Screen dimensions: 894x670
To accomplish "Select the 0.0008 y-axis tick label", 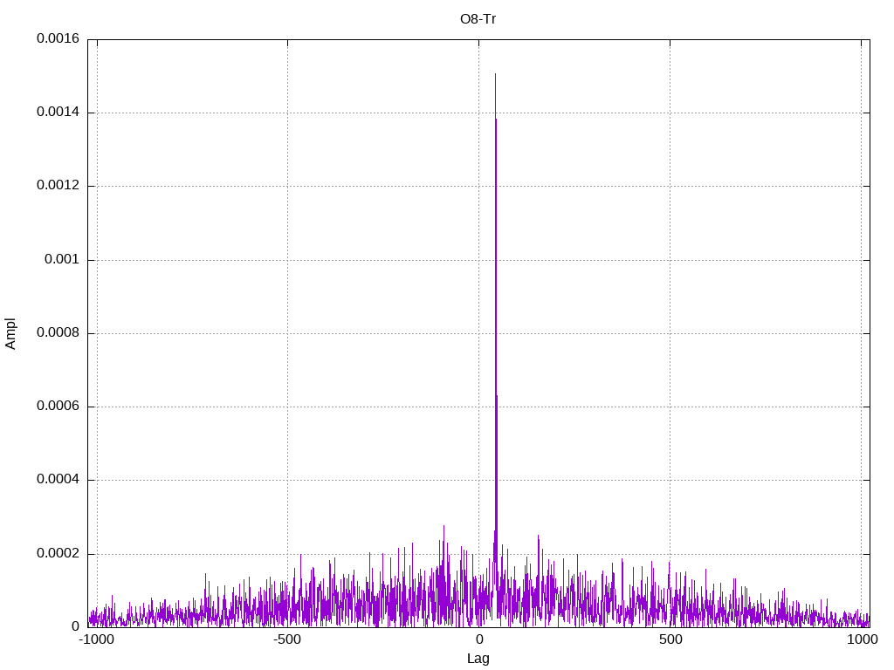I will pyautogui.click(x=58, y=333).
